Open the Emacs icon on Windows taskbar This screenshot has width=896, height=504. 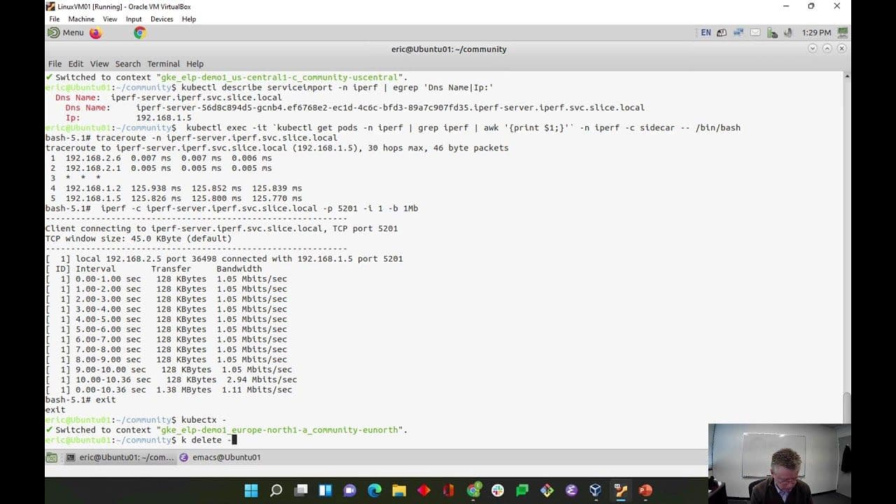[x=571, y=491]
